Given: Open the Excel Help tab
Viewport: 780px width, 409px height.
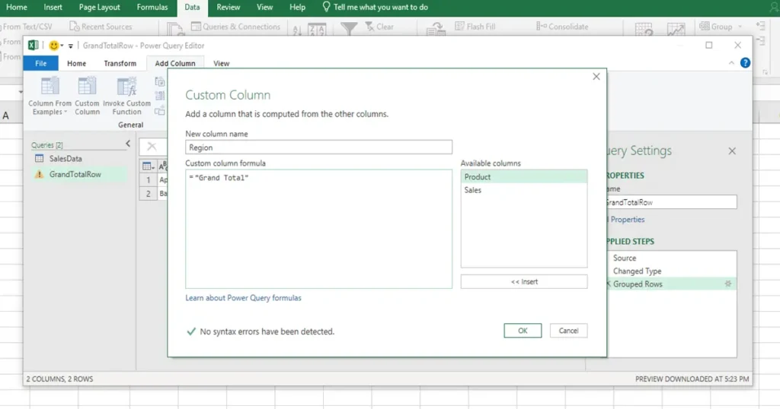Looking at the screenshot, I should [x=298, y=8].
